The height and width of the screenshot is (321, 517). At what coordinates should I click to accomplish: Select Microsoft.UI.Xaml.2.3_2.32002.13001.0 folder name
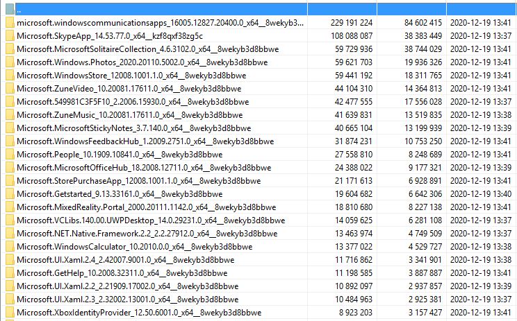click(128, 300)
